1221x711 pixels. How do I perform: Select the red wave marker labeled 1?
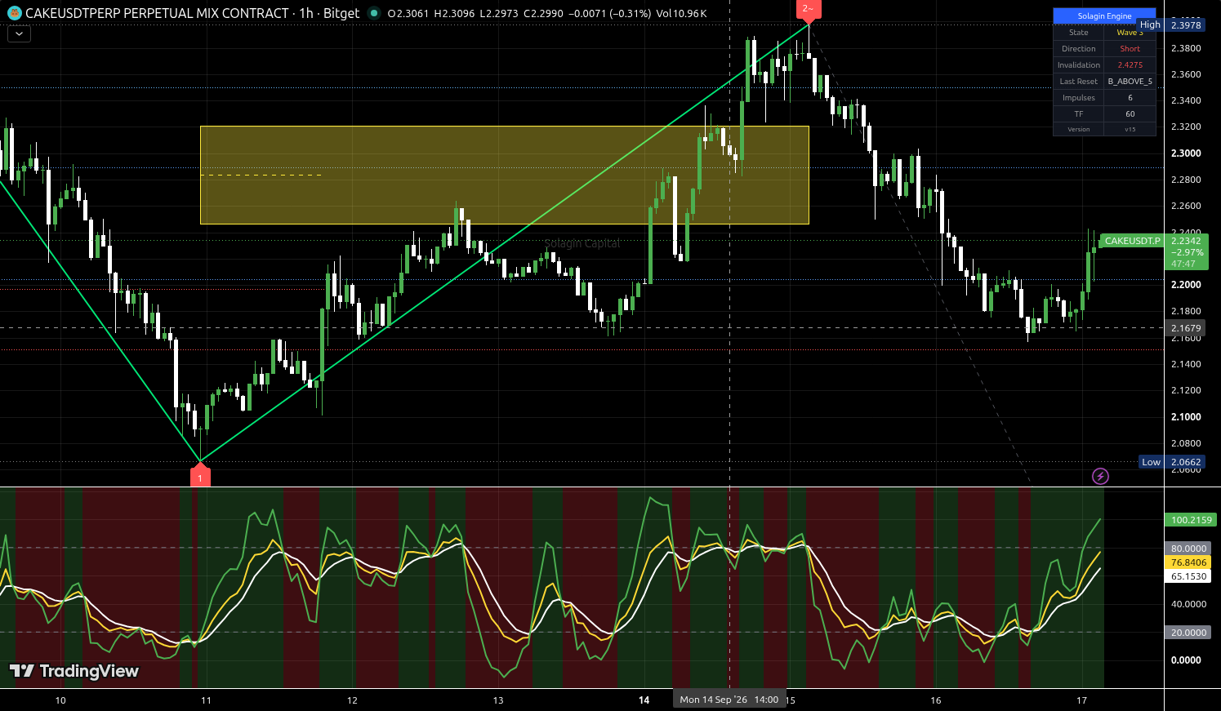[x=200, y=475]
